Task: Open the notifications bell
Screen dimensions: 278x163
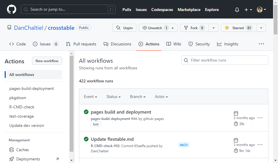Action: 237,10
